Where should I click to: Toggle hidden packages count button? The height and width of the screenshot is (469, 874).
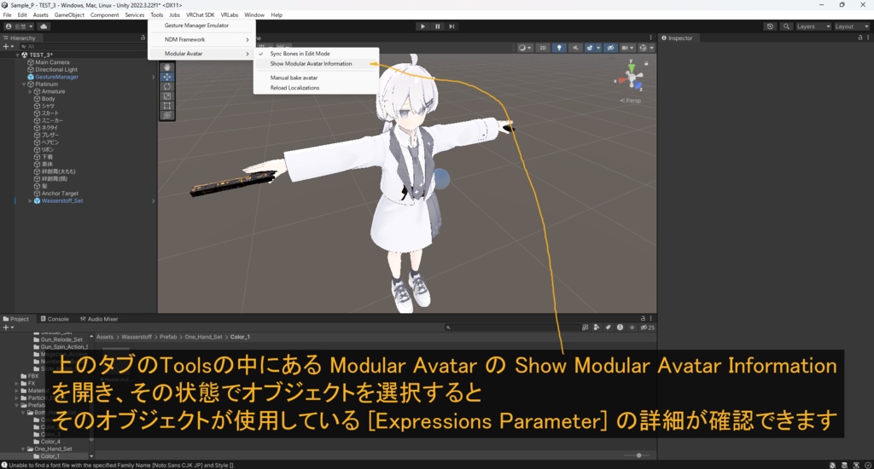647,327
